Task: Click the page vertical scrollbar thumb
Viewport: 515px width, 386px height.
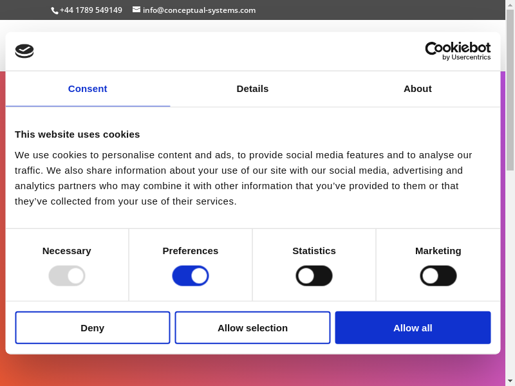Action: coord(510,90)
